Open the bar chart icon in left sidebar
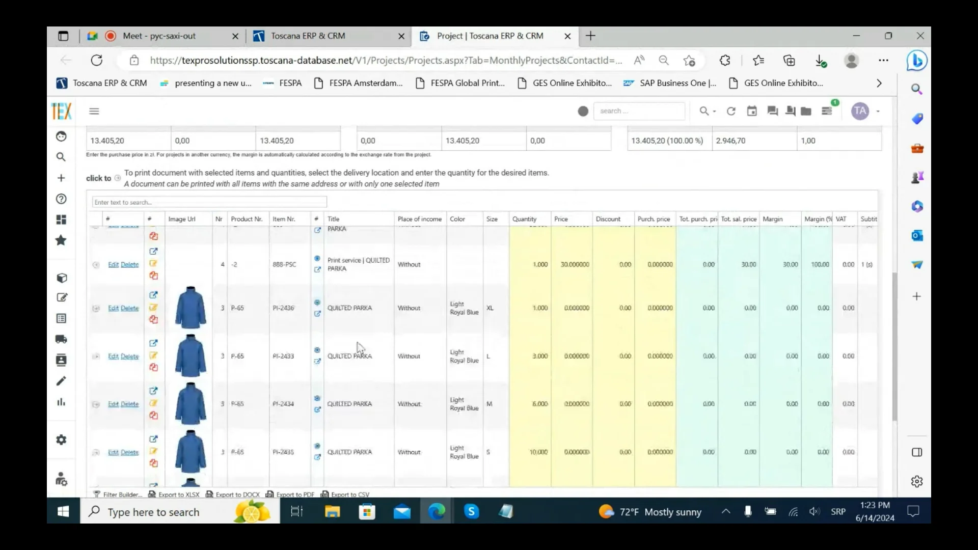 coord(61,402)
